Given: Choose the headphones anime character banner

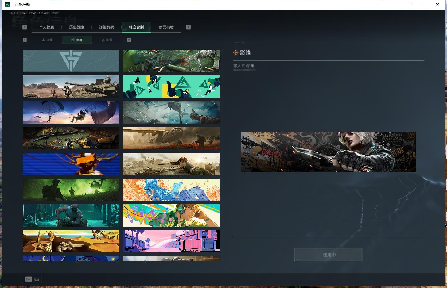Looking at the screenshot, I should [171, 215].
